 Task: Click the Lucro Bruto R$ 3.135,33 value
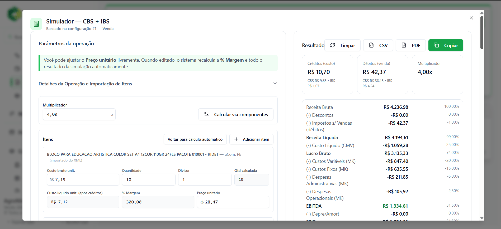396,153
